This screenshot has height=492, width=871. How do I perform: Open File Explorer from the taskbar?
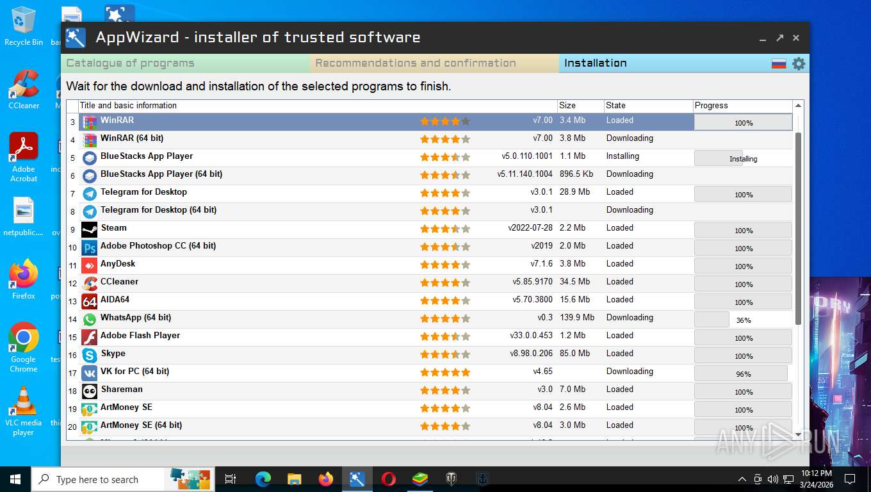click(x=295, y=479)
